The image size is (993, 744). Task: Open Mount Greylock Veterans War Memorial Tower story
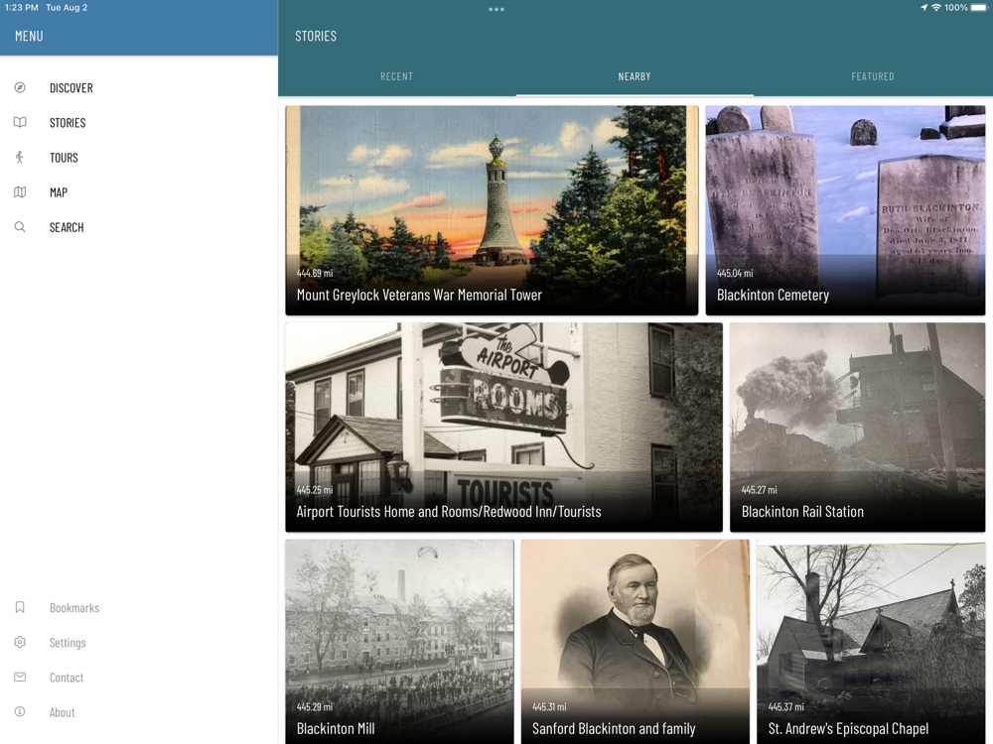point(492,210)
